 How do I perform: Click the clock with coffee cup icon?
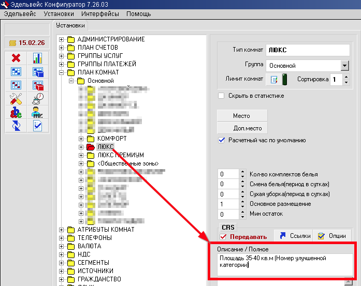point(38,99)
